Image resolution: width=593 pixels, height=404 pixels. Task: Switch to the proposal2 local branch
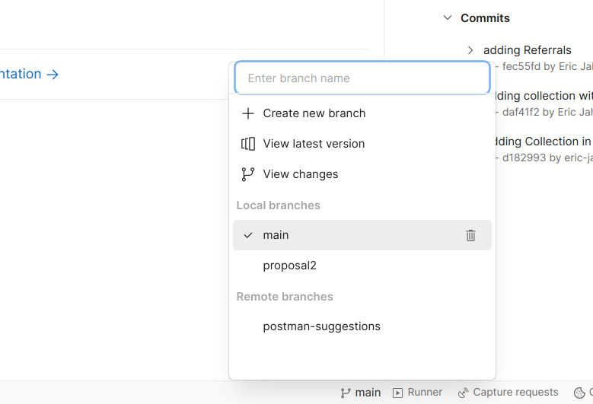289,266
